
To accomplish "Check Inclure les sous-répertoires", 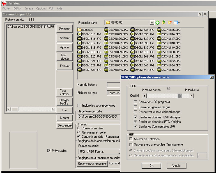I will click(x=79, y=106).
